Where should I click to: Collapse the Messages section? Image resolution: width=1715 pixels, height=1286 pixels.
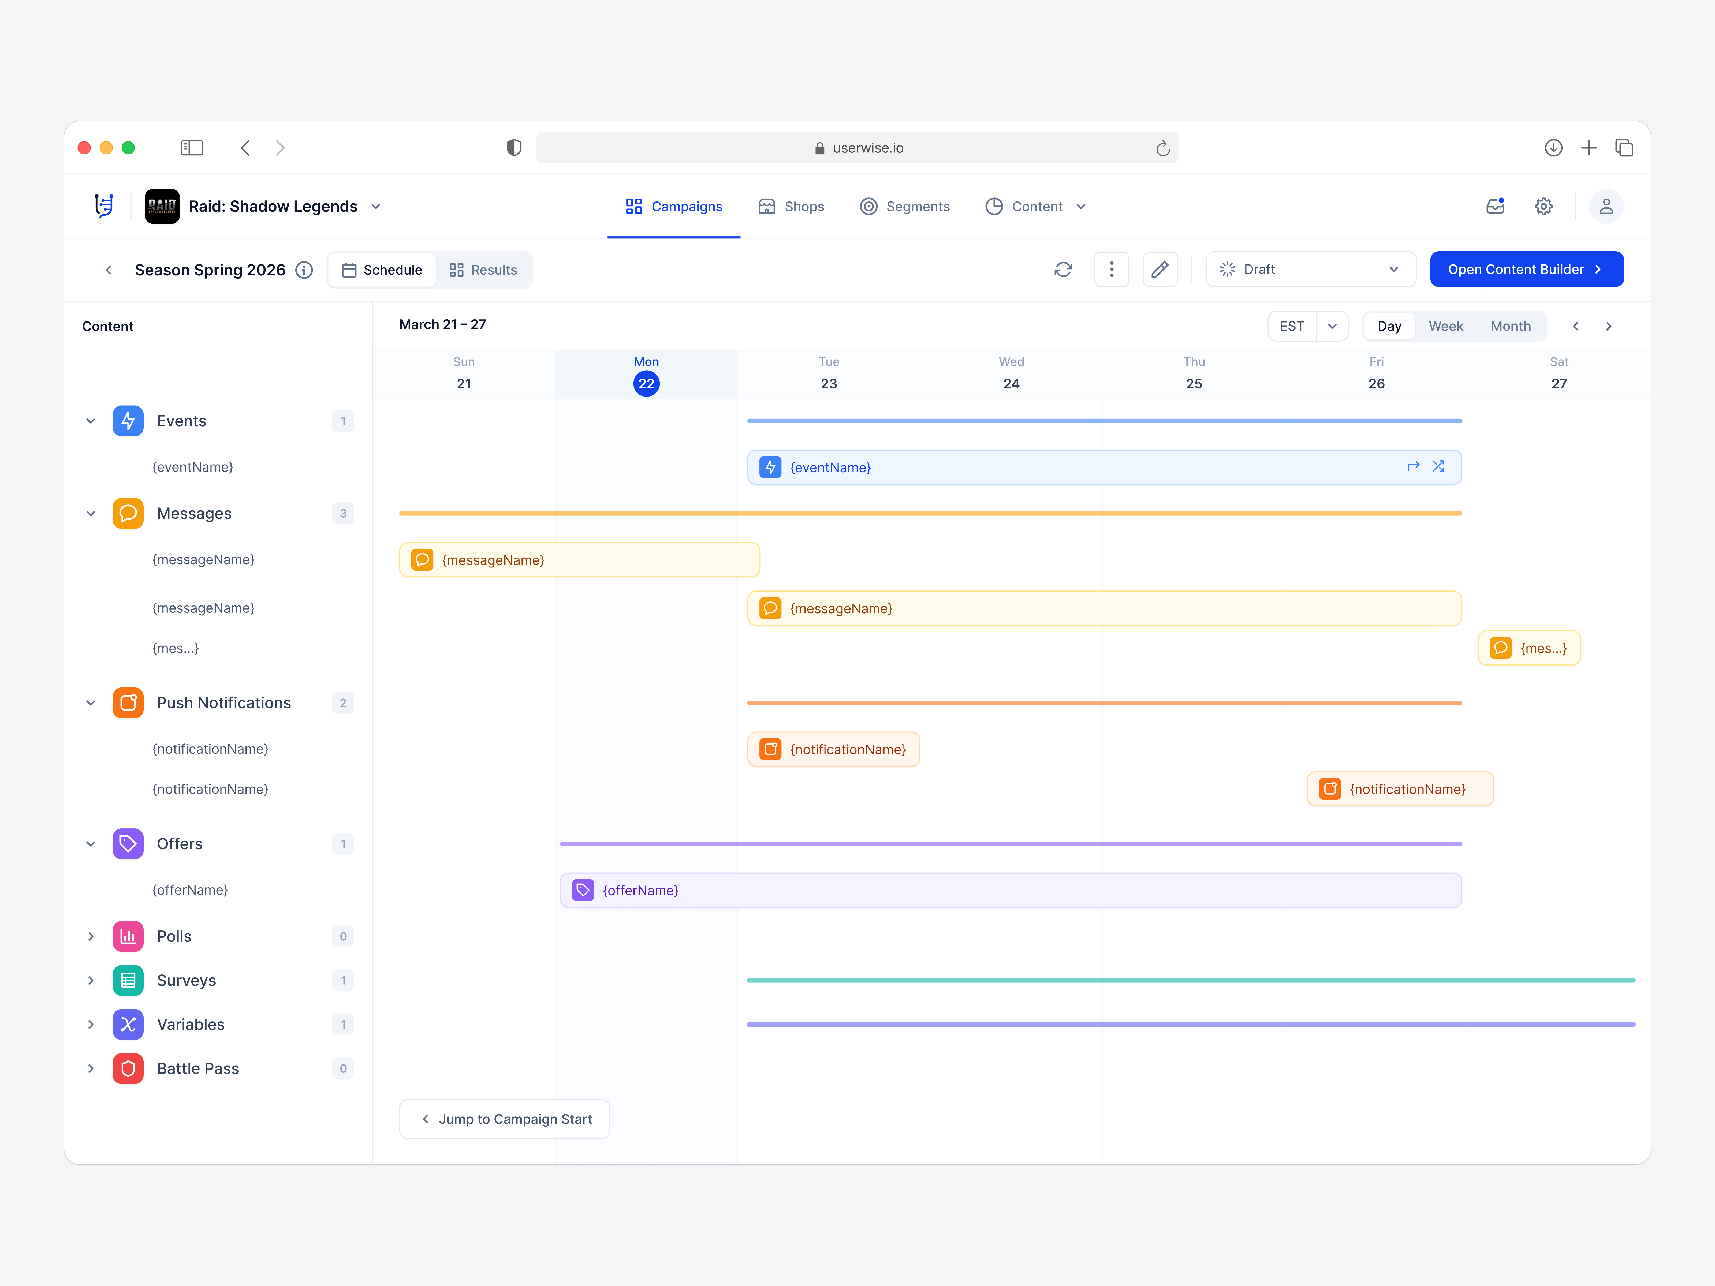[x=91, y=513]
